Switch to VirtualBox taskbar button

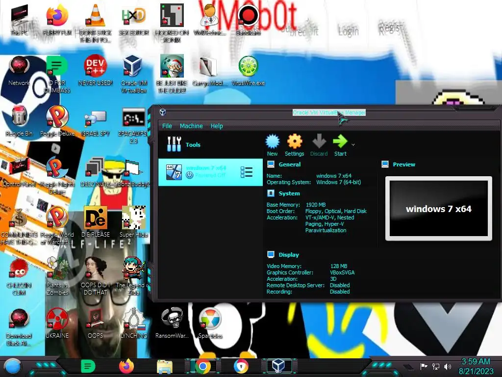click(x=279, y=366)
